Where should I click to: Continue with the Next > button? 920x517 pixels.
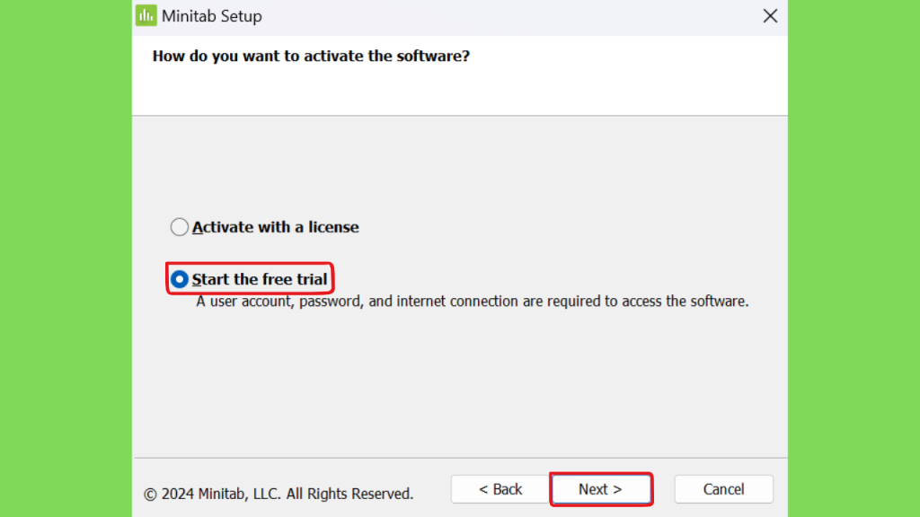pyautogui.click(x=601, y=489)
